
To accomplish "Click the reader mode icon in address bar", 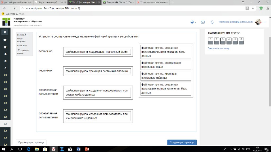I will coord(247,8).
